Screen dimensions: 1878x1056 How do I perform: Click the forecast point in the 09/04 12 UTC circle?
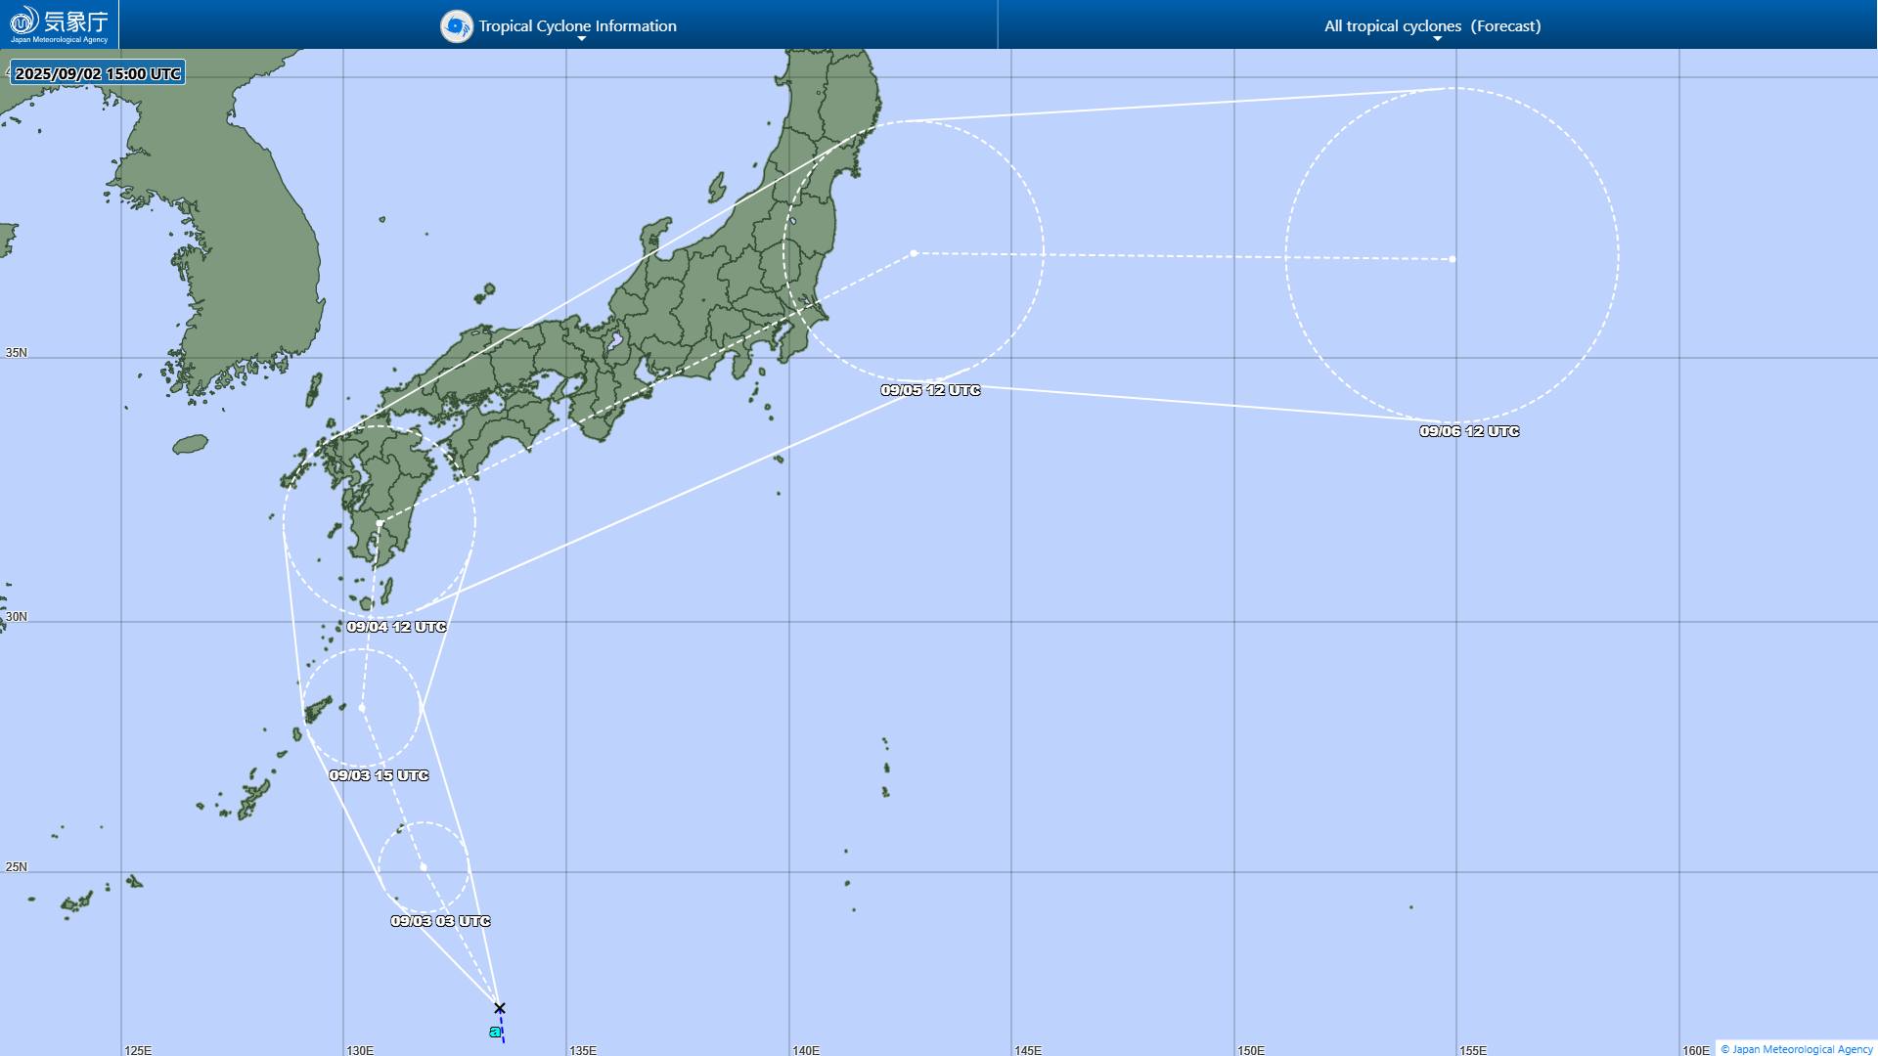[x=380, y=521]
